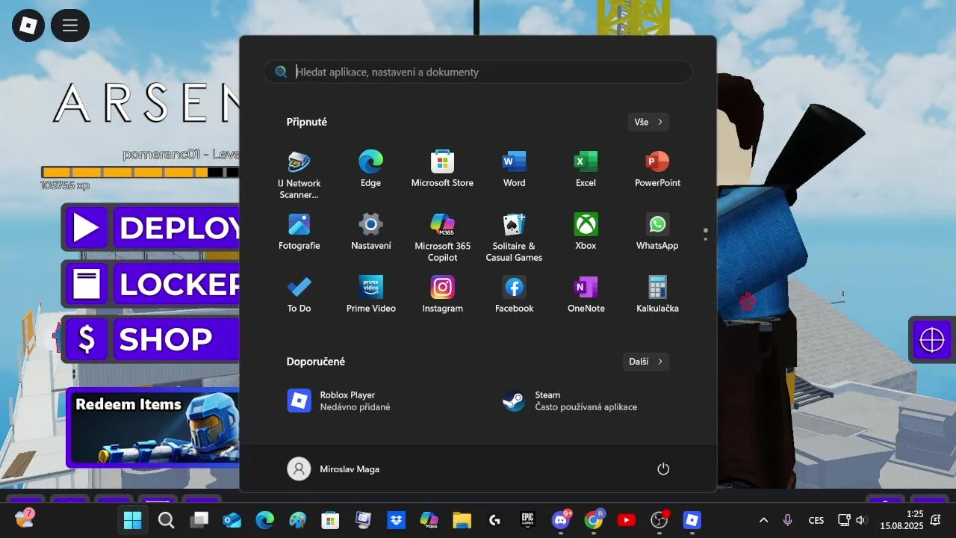This screenshot has width=956, height=538.
Task: Open hamburger menu in Roblox
Action: coord(70,25)
